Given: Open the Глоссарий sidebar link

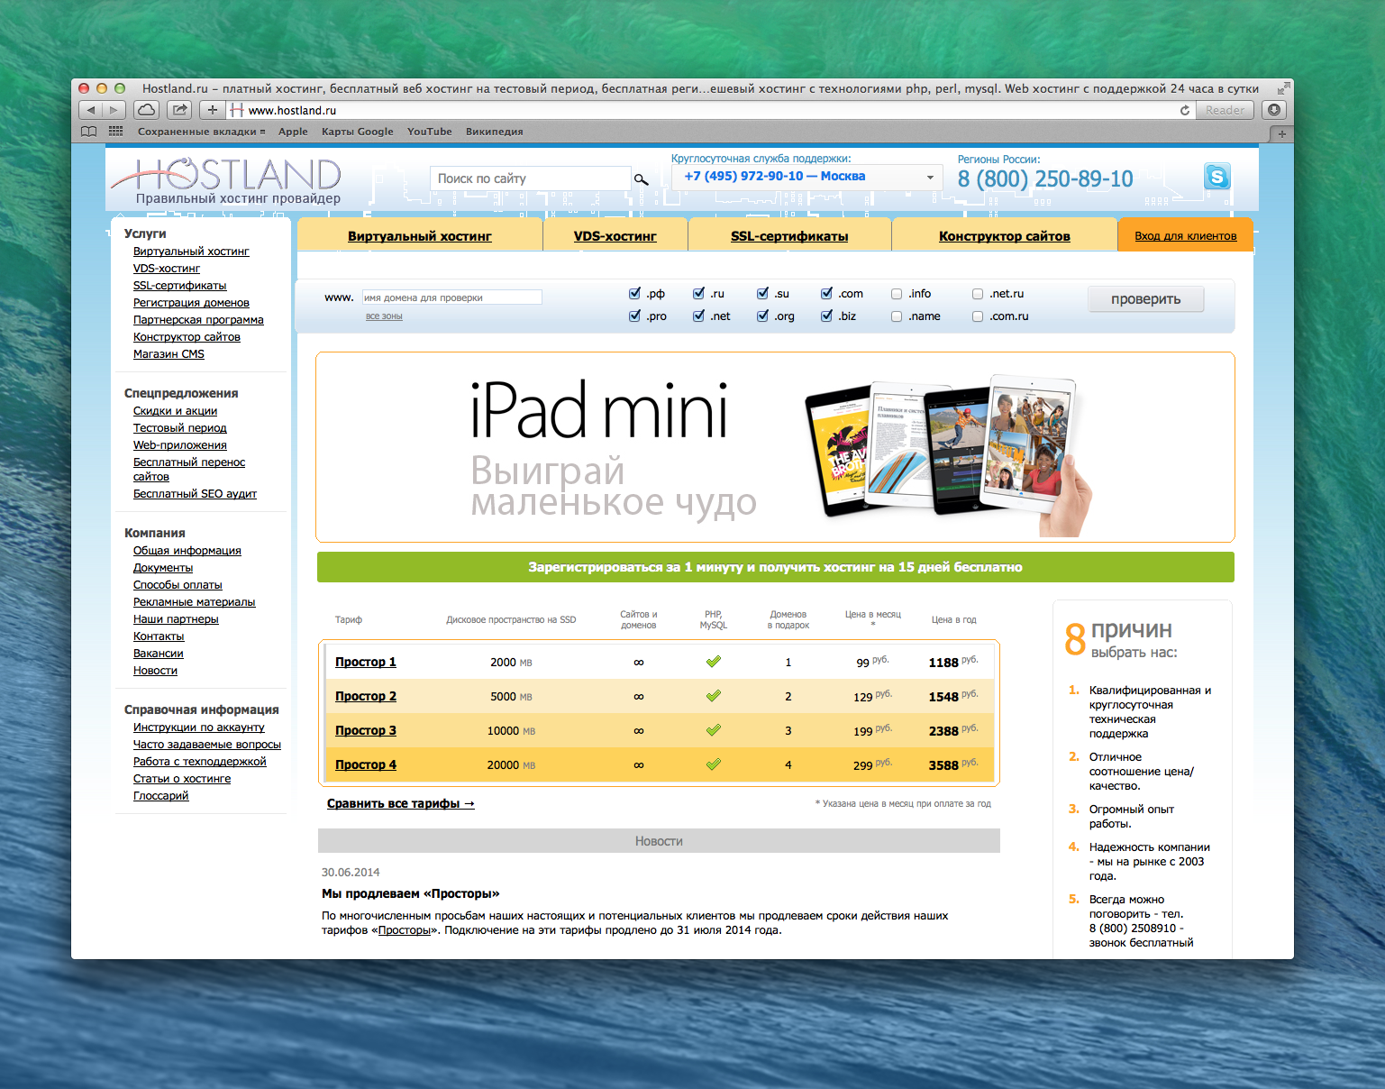Looking at the screenshot, I should coord(161,796).
